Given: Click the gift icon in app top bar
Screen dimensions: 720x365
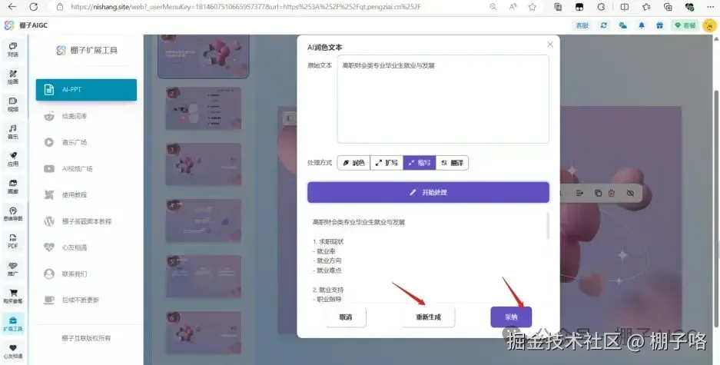Looking at the screenshot, I should click(660, 25).
